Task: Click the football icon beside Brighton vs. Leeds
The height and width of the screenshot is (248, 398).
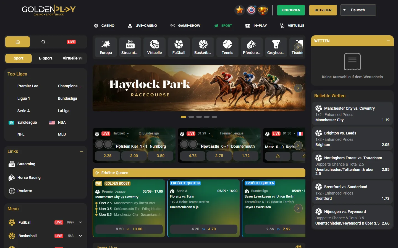Action: pyautogui.click(x=319, y=133)
